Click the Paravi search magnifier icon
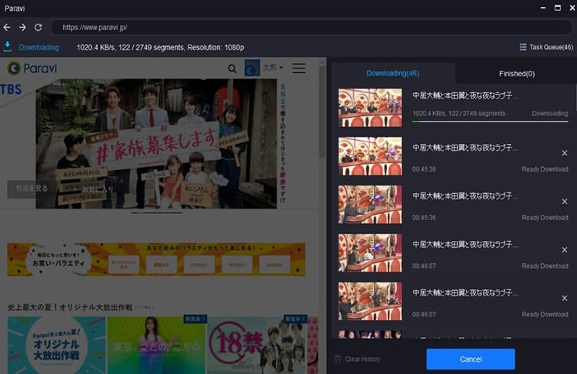This screenshot has height=374, width=577. point(232,68)
